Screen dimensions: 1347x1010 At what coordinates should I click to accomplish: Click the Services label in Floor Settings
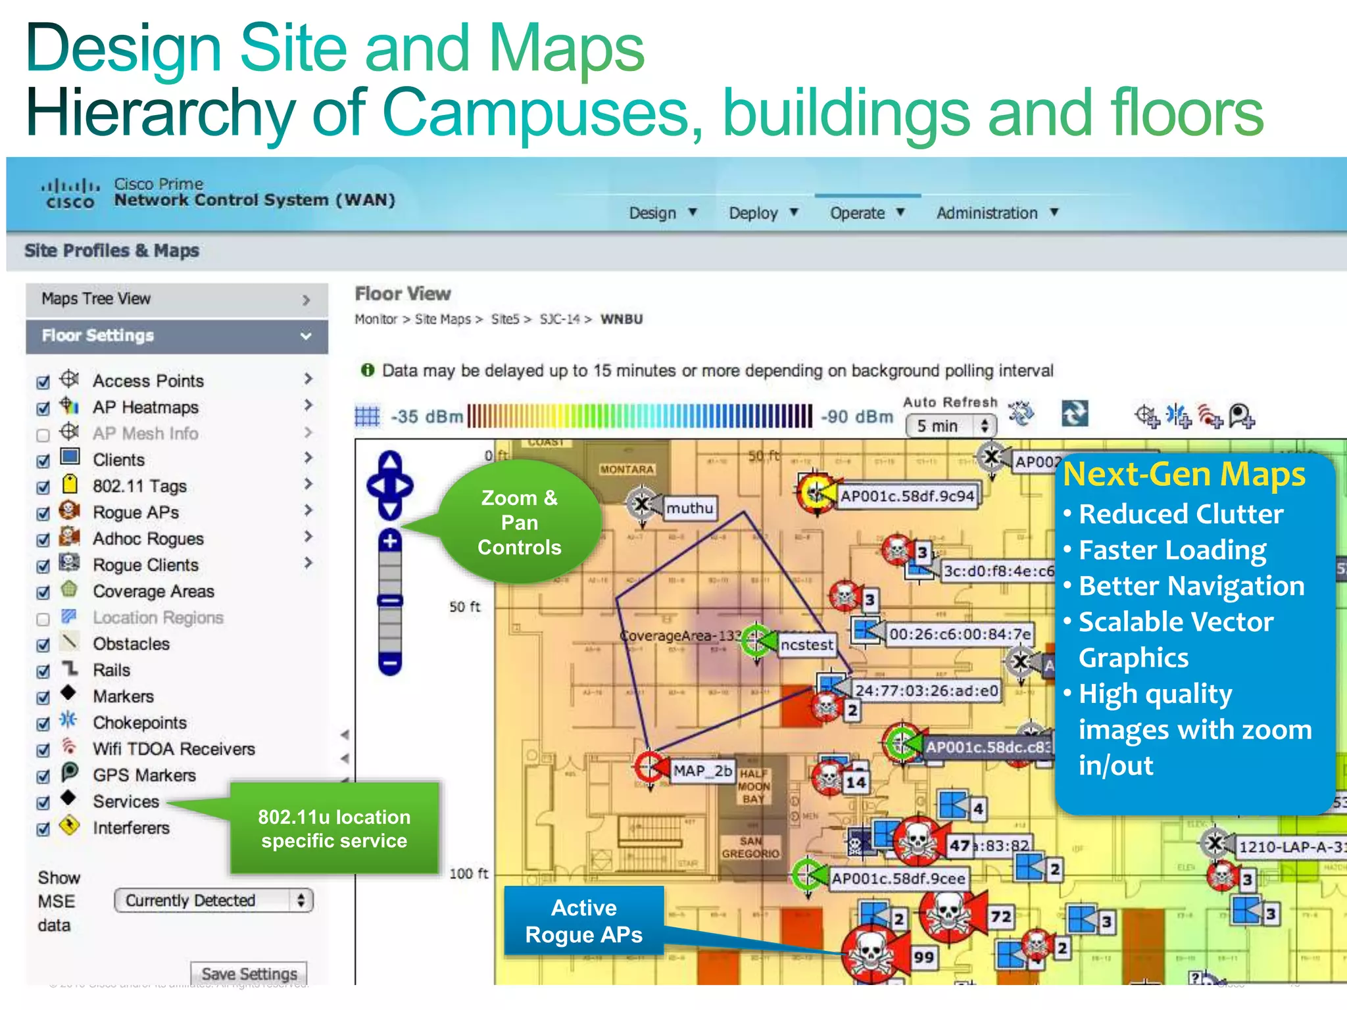[126, 802]
